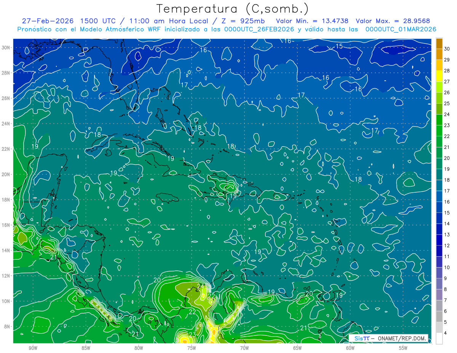Viewport: 457px width, 353px height.
Task: Click the 90W longitude axis label
Action: click(x=33, y=348)
